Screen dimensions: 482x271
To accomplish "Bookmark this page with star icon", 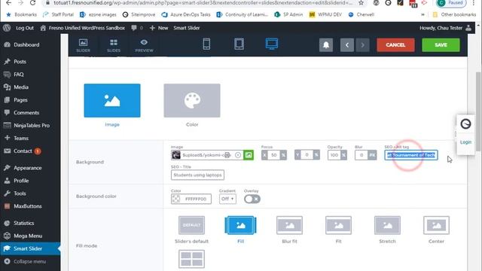I will coord(361,3).
